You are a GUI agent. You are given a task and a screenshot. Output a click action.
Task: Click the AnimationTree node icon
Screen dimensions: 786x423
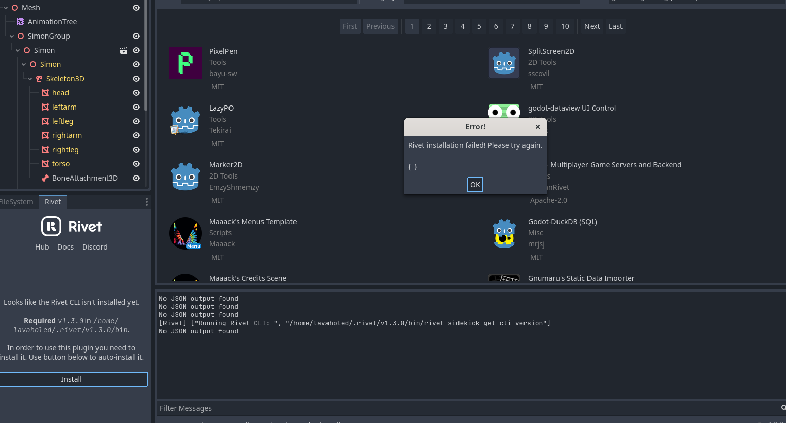coord(21,22)
